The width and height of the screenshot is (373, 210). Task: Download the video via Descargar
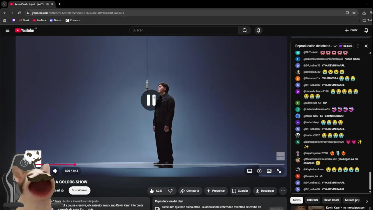pyautogui.click(x=265, y=191)
